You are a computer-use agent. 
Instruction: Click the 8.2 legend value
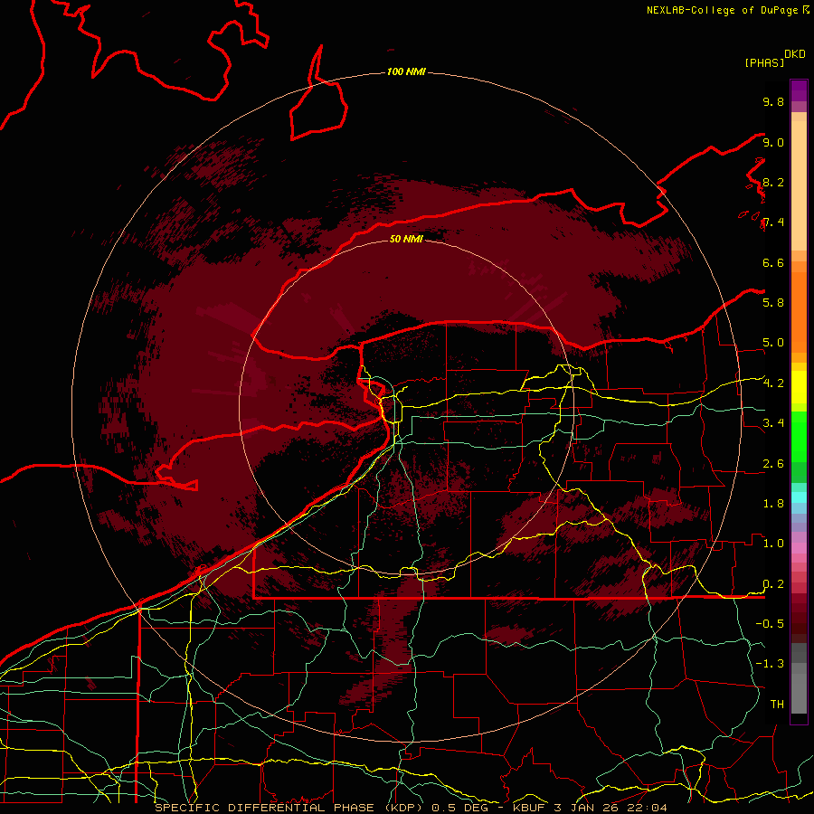coord(773,182)
